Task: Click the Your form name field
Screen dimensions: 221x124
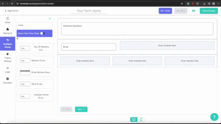Action: click(89, 11)
